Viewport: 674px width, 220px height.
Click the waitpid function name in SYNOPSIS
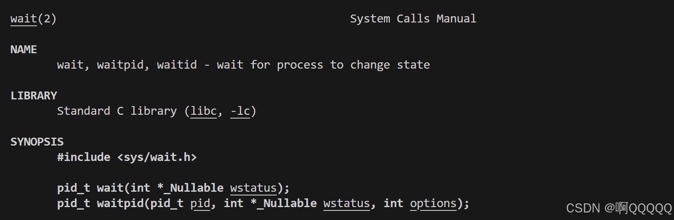pos(120,203)
